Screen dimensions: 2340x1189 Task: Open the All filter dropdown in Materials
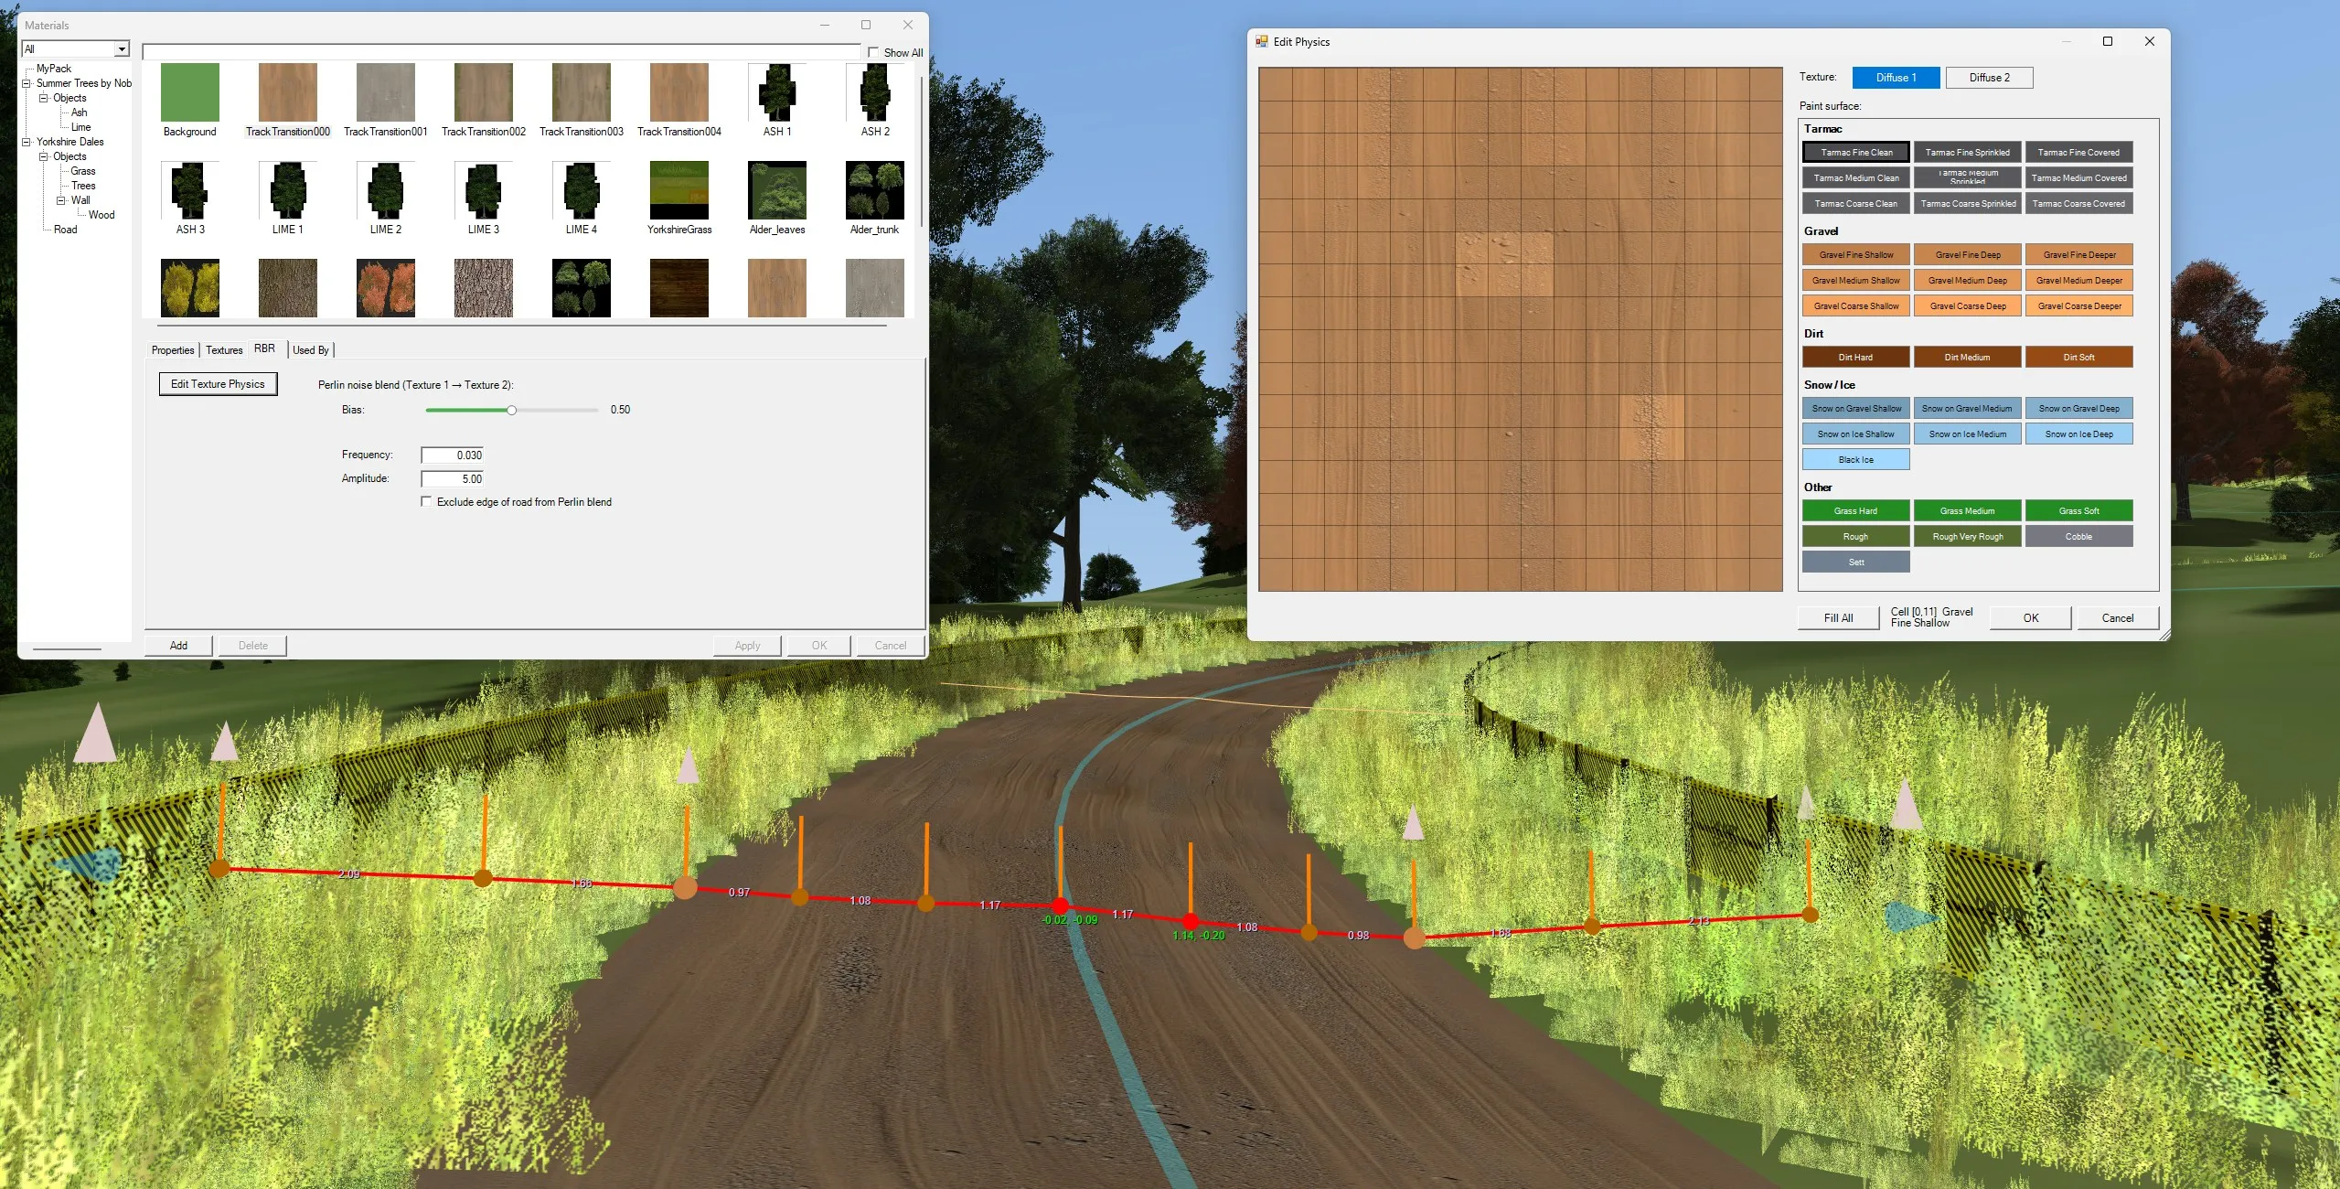122,48
